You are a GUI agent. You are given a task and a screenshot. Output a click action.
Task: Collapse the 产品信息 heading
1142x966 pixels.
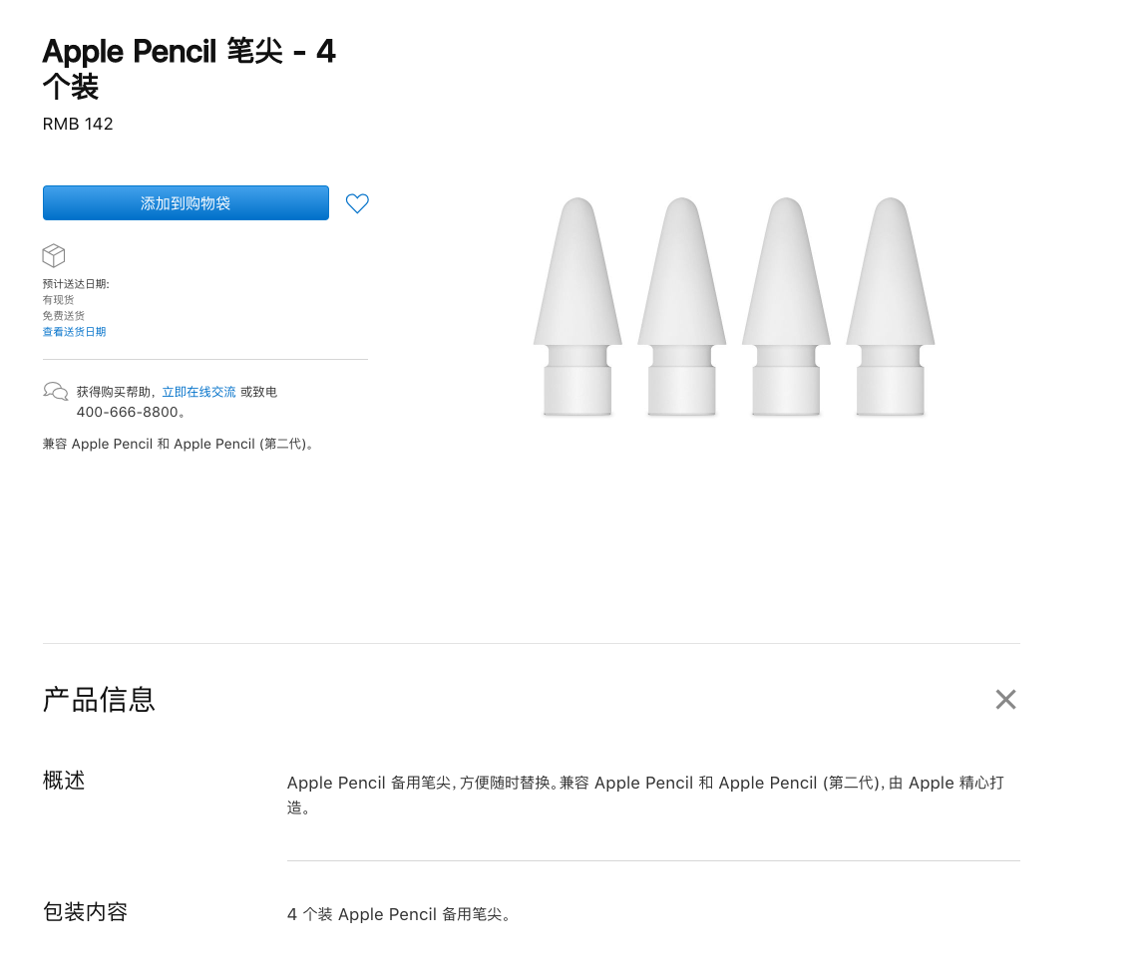99,700
